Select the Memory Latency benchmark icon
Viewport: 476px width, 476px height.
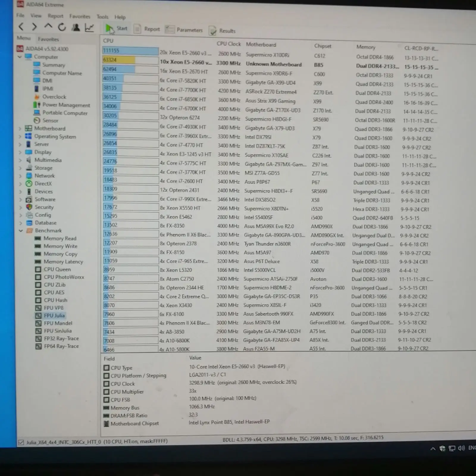(38, 262)
